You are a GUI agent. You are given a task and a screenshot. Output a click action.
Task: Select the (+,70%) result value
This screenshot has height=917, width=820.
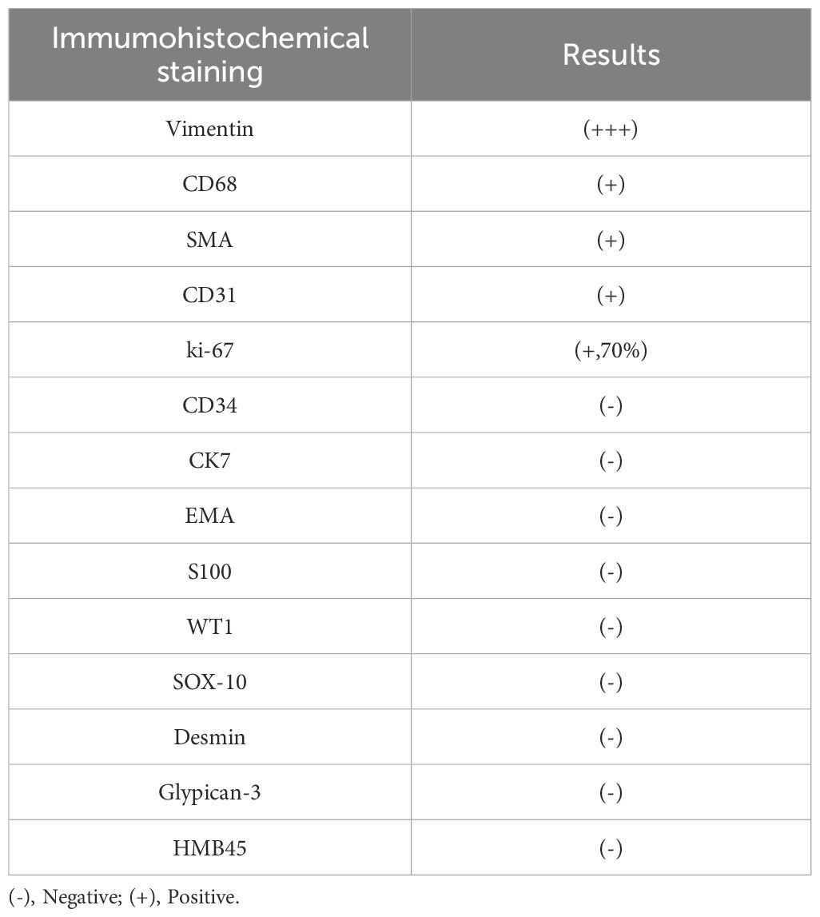tap(611, 350)
